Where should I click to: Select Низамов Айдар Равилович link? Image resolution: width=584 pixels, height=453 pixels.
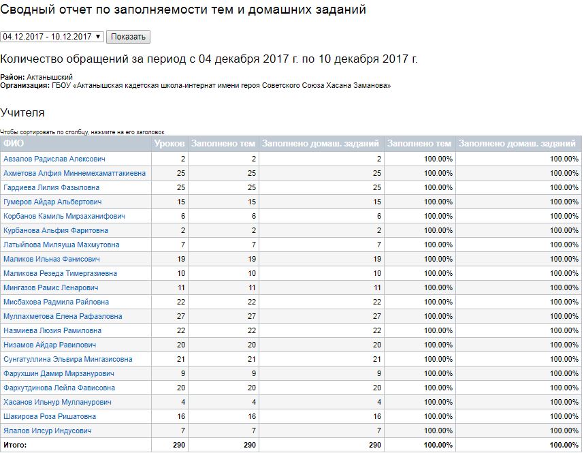coord(50,345)
